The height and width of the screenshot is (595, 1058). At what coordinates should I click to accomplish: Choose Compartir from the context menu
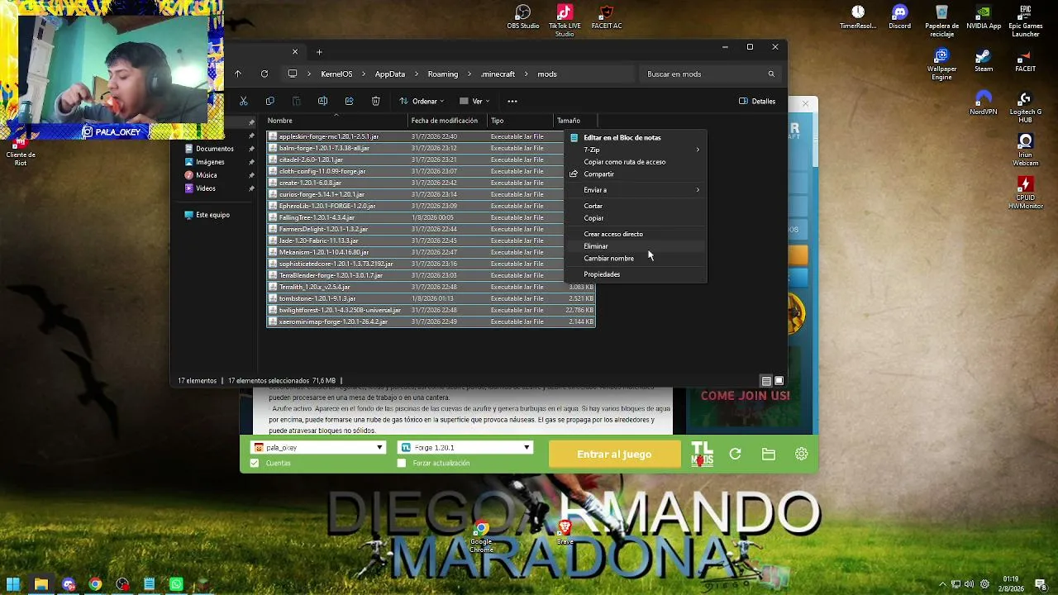click(636, 174)
